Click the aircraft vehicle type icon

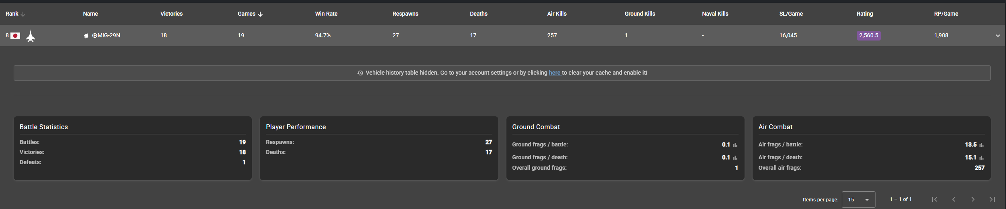click(x=31, y=37)
